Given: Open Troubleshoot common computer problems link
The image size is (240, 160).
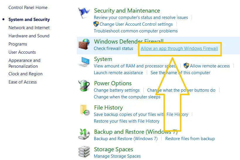Looking at the screenshot, I should coord(136,31).
